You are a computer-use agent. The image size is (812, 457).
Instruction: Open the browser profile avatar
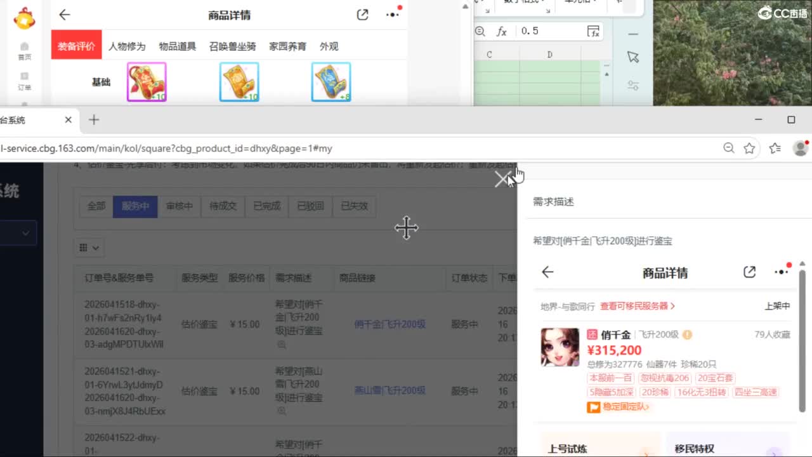click(801, 149)
